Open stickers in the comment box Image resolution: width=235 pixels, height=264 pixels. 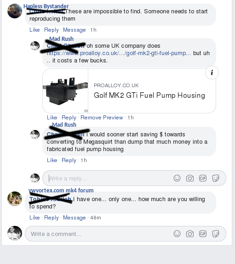point(216,234)
